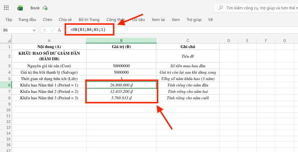Open the app launcher waffle icon

point(6,8)
